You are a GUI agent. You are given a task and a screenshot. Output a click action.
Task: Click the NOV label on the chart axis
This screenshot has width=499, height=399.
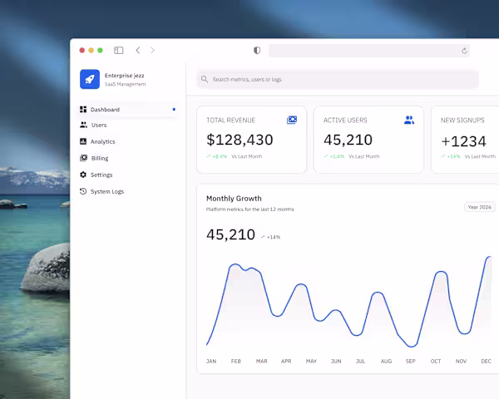point(461,361)
